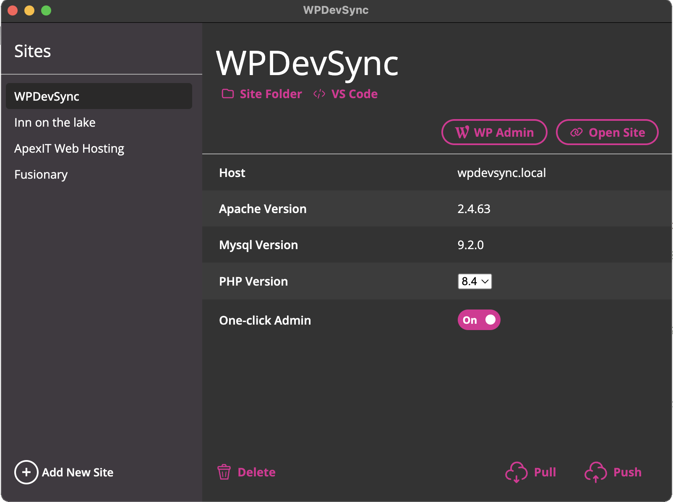Click the Mysql Version label
Screen dimensions: 673x502
258,245
